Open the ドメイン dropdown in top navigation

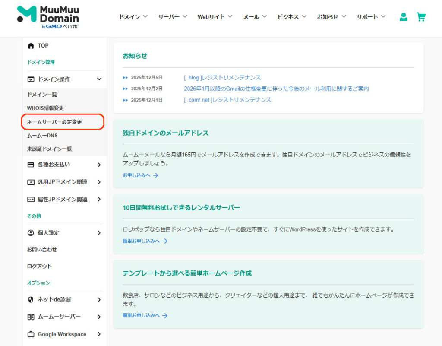133,17
